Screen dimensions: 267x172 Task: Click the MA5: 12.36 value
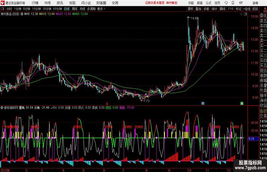[x=31, y=14]
